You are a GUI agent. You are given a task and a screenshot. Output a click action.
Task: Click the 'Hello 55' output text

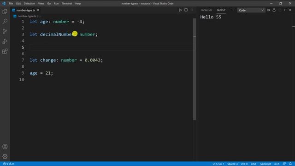pos(211,17)
